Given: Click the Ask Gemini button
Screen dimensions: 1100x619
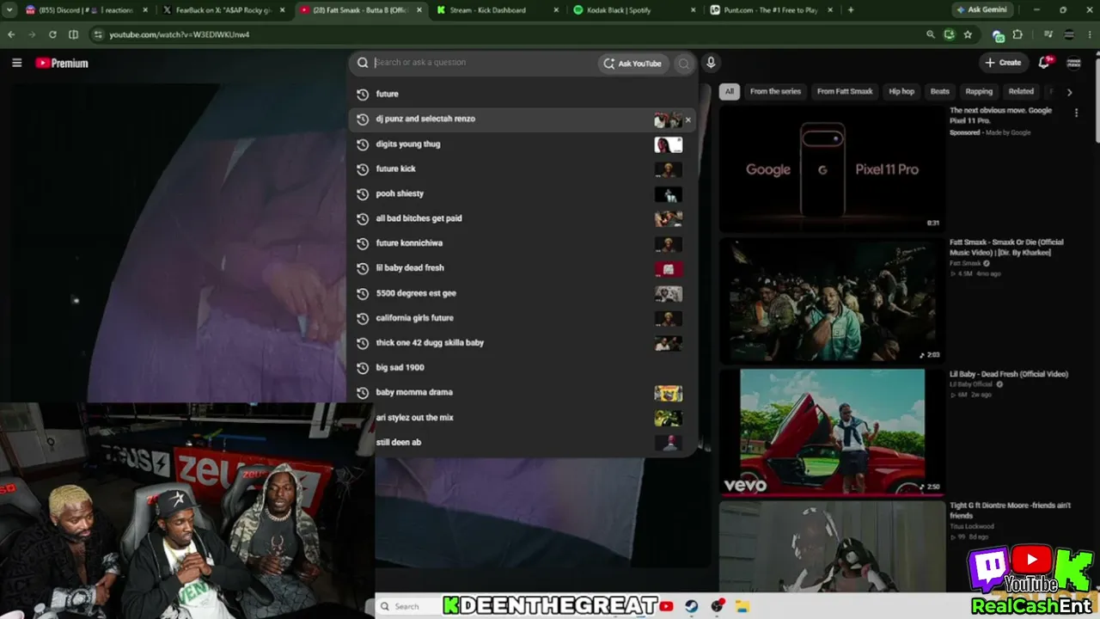Looking at the screenshot, I should [984, 10].
